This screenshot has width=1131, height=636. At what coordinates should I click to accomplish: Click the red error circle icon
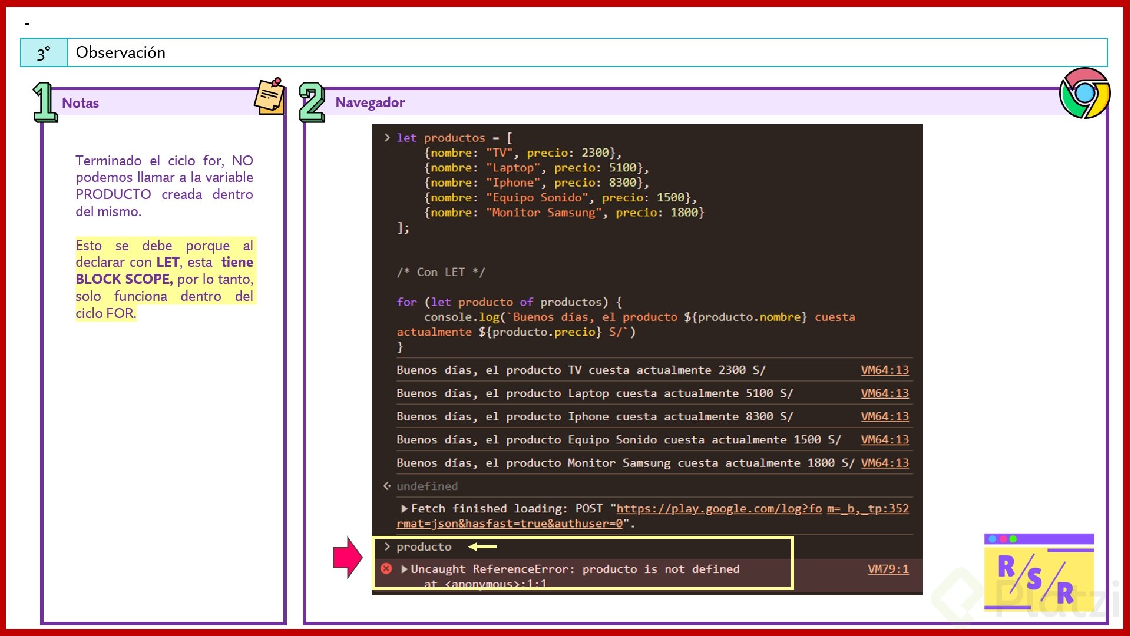(386, 568)
